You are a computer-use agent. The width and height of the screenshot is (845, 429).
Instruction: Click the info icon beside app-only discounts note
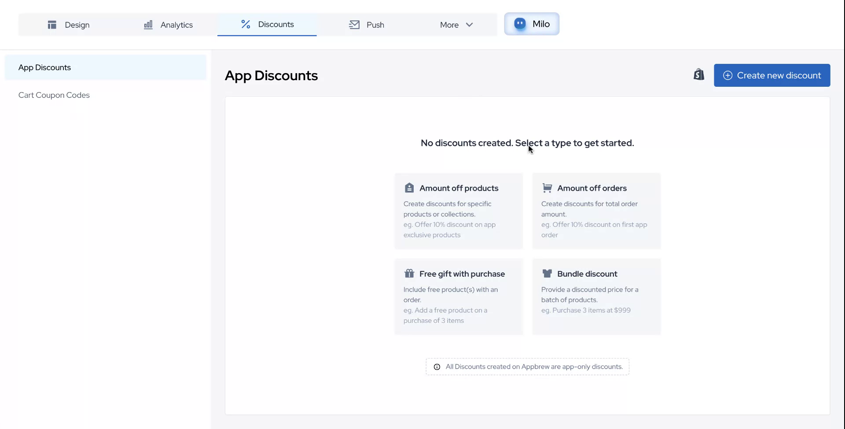436,367
